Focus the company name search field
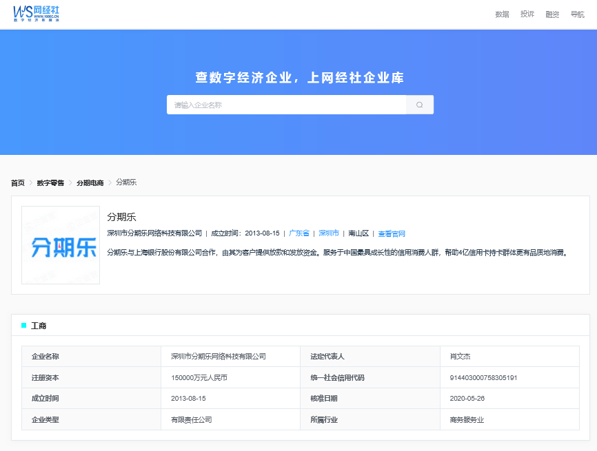597x451 pixels. pos(286,105)
